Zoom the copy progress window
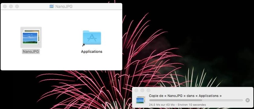 coord(148,90)
